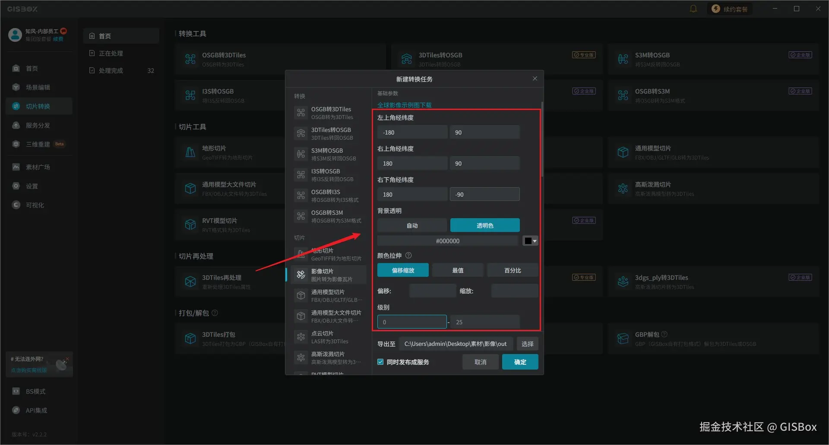Screen dimensions: 829x445
Task: Open 三维重建 reconstruction icon
Action: click(x=16, y=144)
